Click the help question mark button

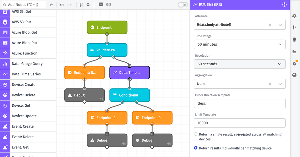(x=284, y=5)
